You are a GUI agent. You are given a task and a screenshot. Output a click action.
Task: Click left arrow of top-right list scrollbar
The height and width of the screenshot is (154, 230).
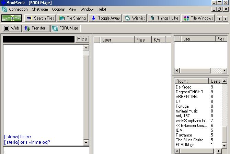click(x=177, y=71)
